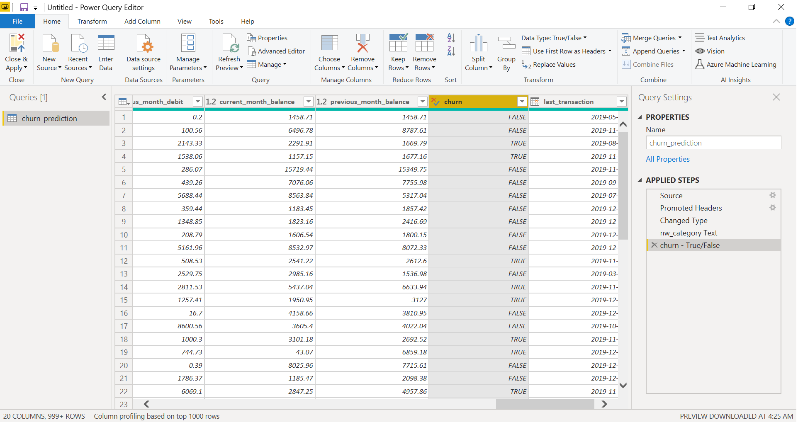Delete the churn - True/False step
This screenshot has width=798, height=422.
click(654, 245)
